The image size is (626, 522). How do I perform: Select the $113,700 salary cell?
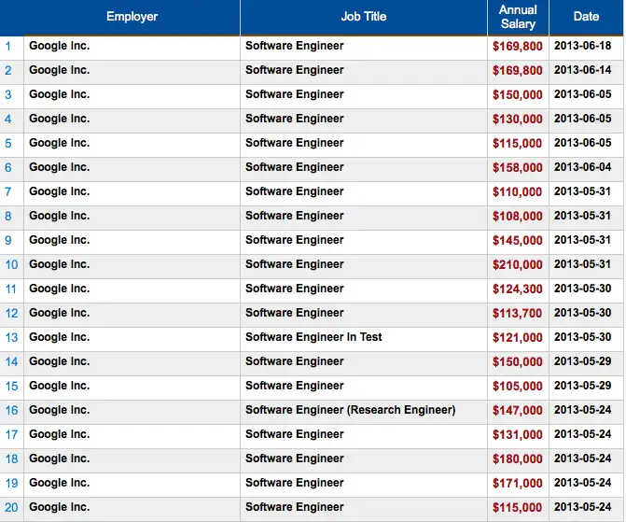(x=518, y=314)
